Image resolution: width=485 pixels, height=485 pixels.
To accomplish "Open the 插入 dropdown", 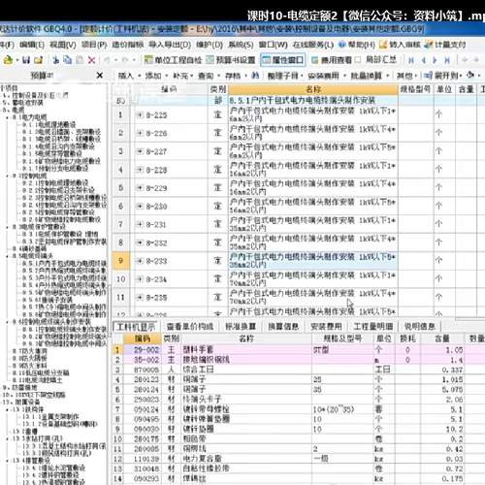I will coord(130,76).
